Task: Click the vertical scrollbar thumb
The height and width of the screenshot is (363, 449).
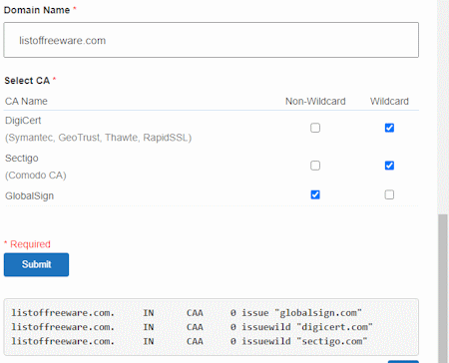Action: tap(443, 288)
